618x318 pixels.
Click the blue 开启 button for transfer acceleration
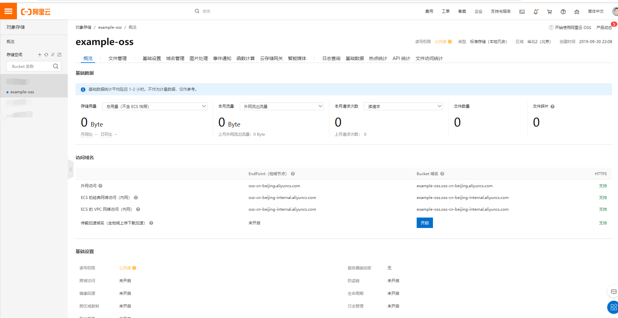[x=425, y=223]
